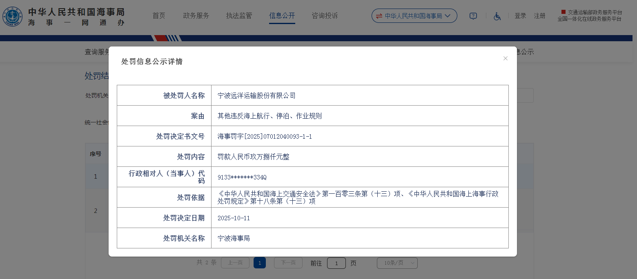Go to 首页 in the navigation

[x=159, y=15]
